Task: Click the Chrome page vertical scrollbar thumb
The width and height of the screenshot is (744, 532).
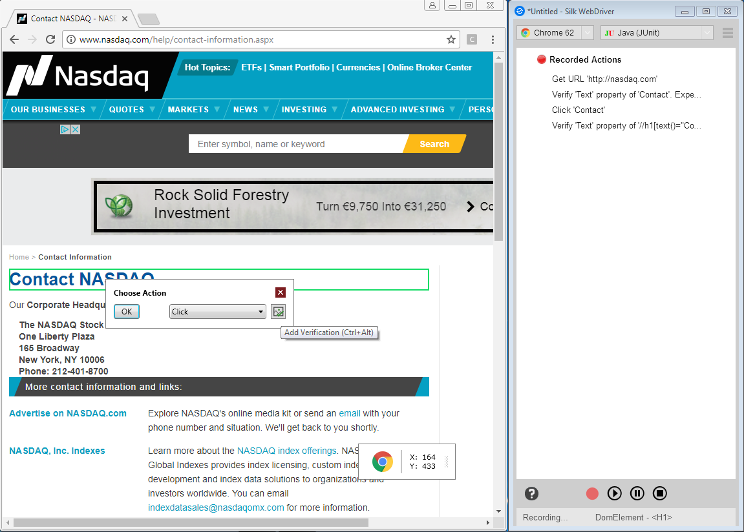Action: (498, 152)
